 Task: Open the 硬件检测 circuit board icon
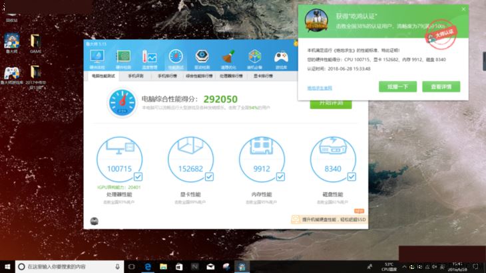123,58
